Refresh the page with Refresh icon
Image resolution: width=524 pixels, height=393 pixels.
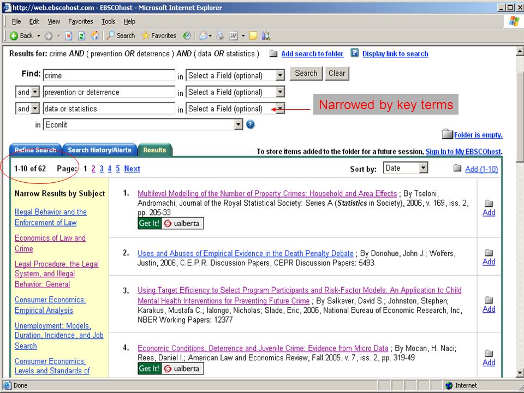(81, 36)
